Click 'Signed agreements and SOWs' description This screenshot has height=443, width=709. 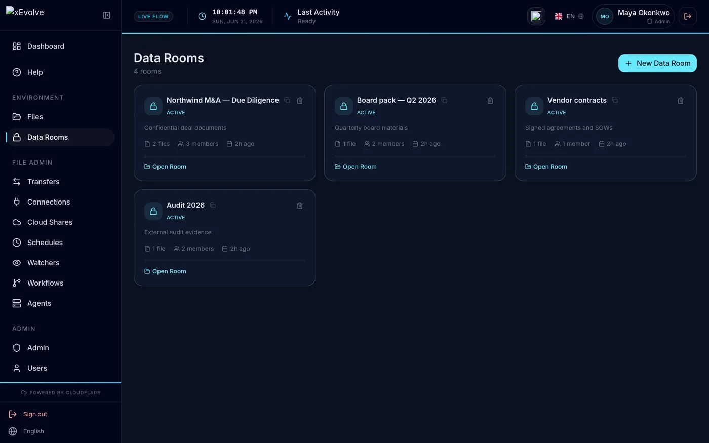tap(569, 128)
